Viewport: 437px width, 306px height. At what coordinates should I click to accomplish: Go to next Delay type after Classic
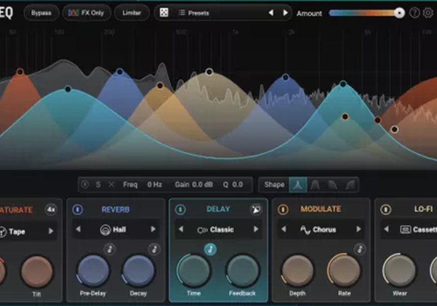tap(256, 229)
